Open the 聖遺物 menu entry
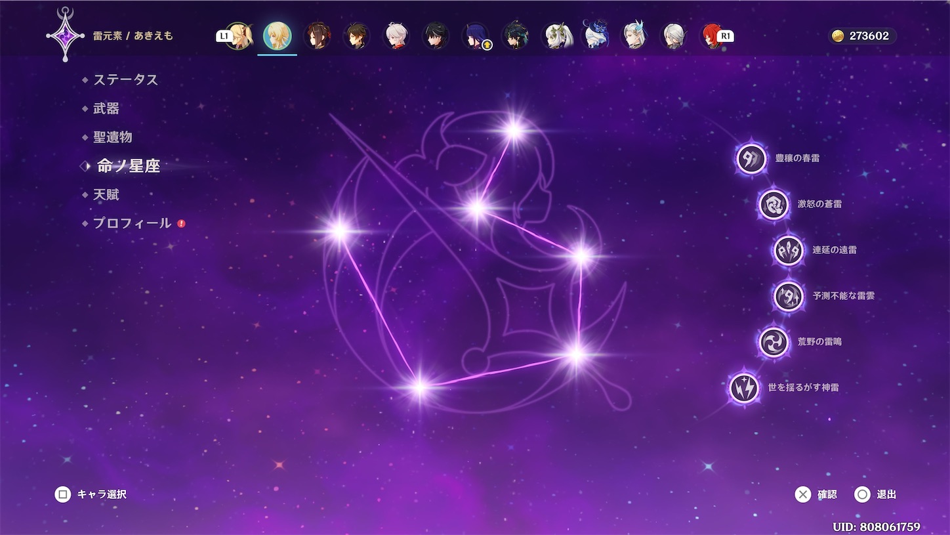950x535 pixels. click(x=113, y=137)
